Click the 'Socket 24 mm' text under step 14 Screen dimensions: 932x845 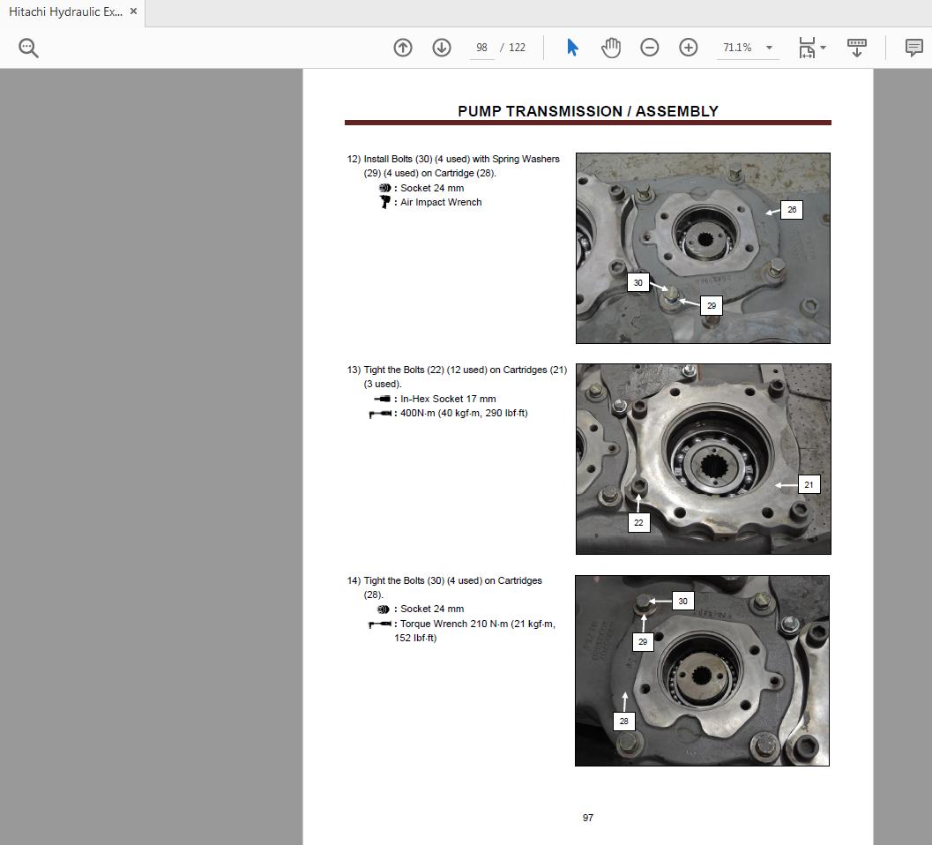pos(432,609)
